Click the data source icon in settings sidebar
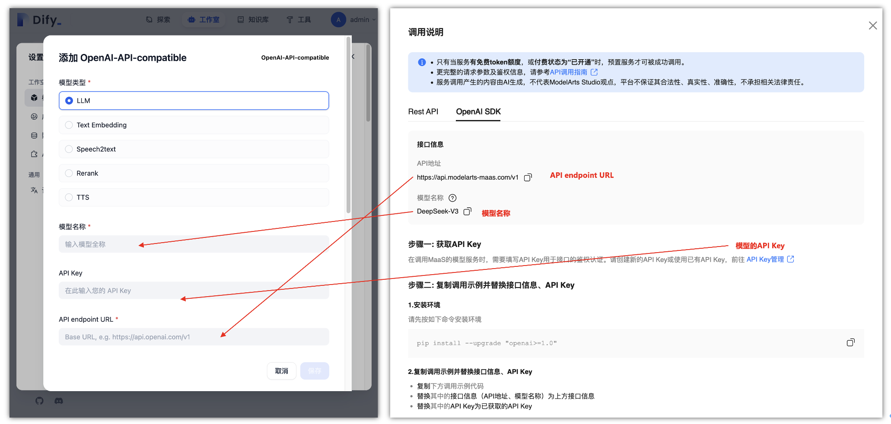Image resolution: width=891 pixels, height=424 pixels. 34,136
